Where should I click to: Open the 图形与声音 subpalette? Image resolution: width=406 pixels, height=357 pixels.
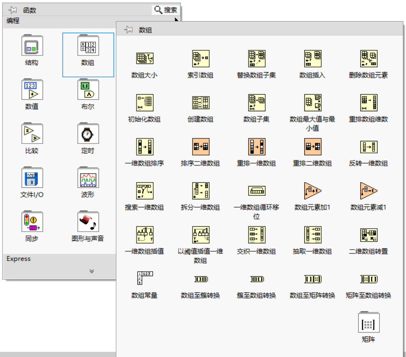click(x=88, y=222)
